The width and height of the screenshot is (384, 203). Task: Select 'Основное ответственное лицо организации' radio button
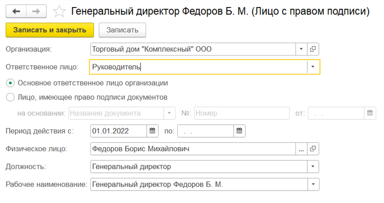10,83
